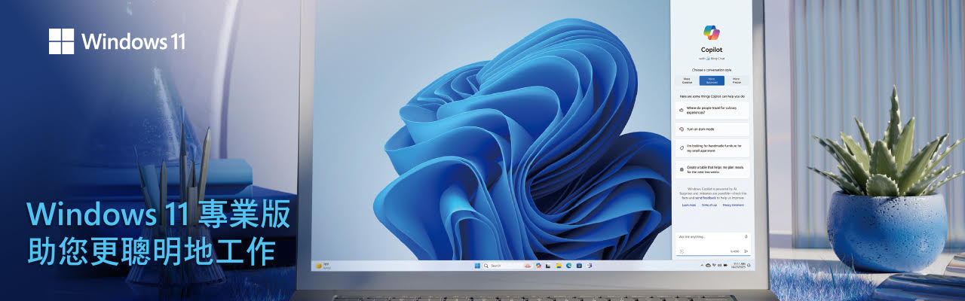The width and height of the screenshot is (965, 301).
Task: Open the clock and date flyout
Action: click(740, 266)
